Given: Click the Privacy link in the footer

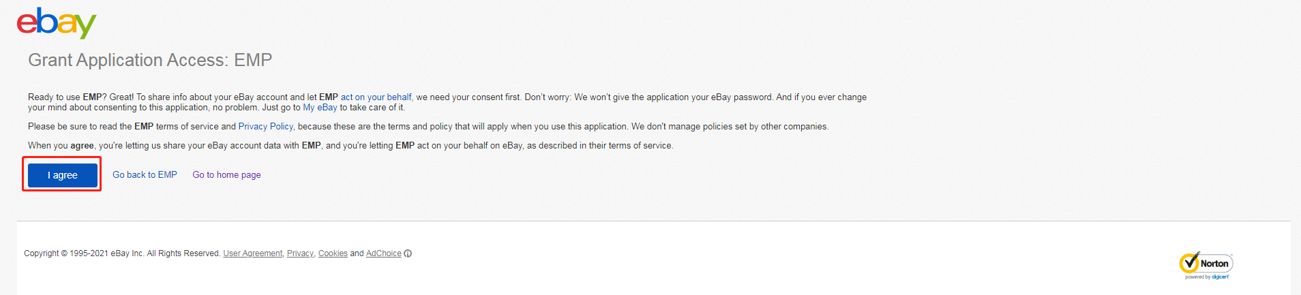Looking at the screenshot, I should tap(300, 253).
